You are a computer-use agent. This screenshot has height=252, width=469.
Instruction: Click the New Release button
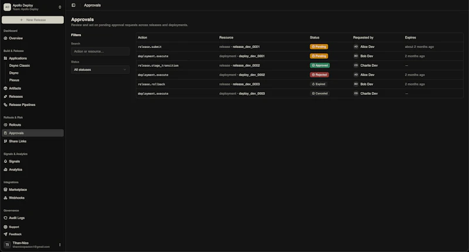point(33,20)
